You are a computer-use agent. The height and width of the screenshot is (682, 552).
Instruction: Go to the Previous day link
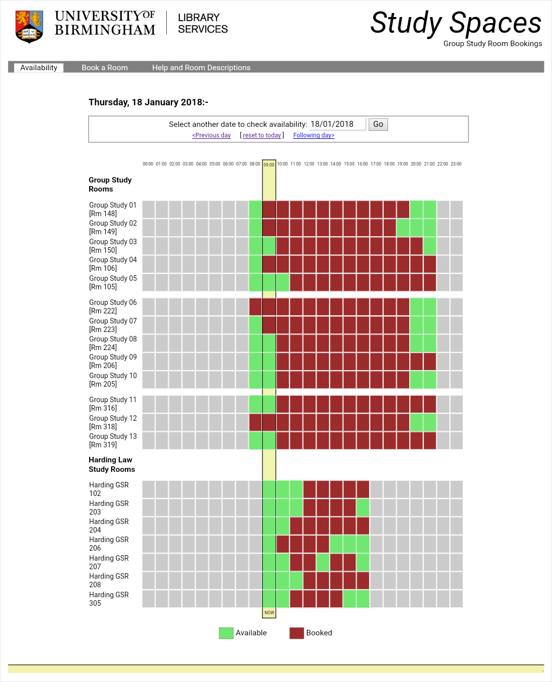[211, 135]
